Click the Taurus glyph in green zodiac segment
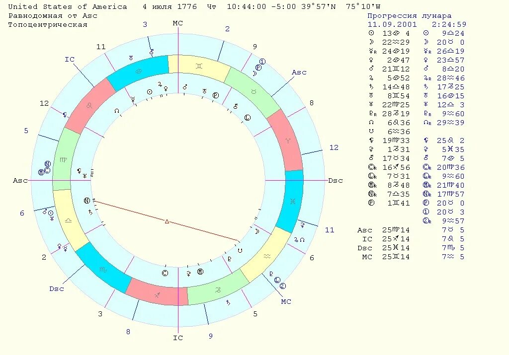The image size is (509, 355). 254,92
